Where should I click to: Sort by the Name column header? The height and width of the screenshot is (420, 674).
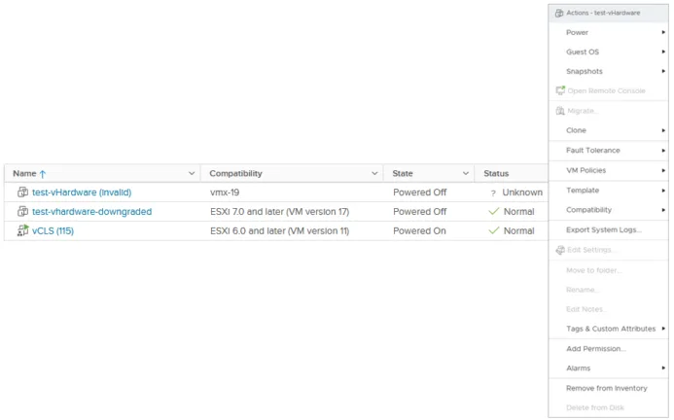[x=24, y=173]
